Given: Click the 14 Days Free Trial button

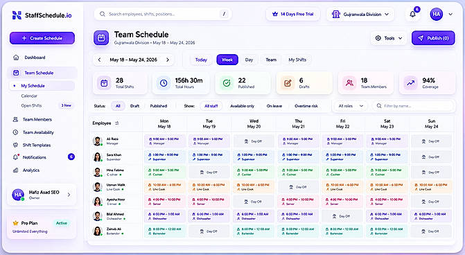Looking at the screenshot, I should [292, 15].
